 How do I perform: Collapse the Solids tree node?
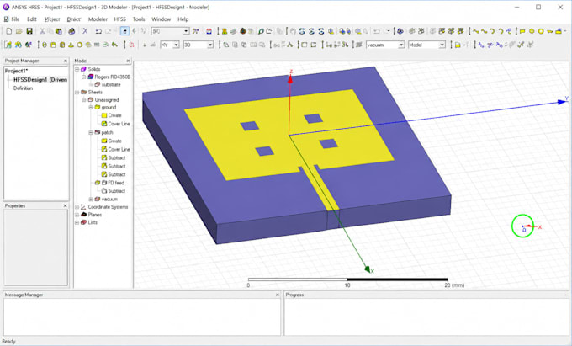pyautogui.click(x=77, y=69)
